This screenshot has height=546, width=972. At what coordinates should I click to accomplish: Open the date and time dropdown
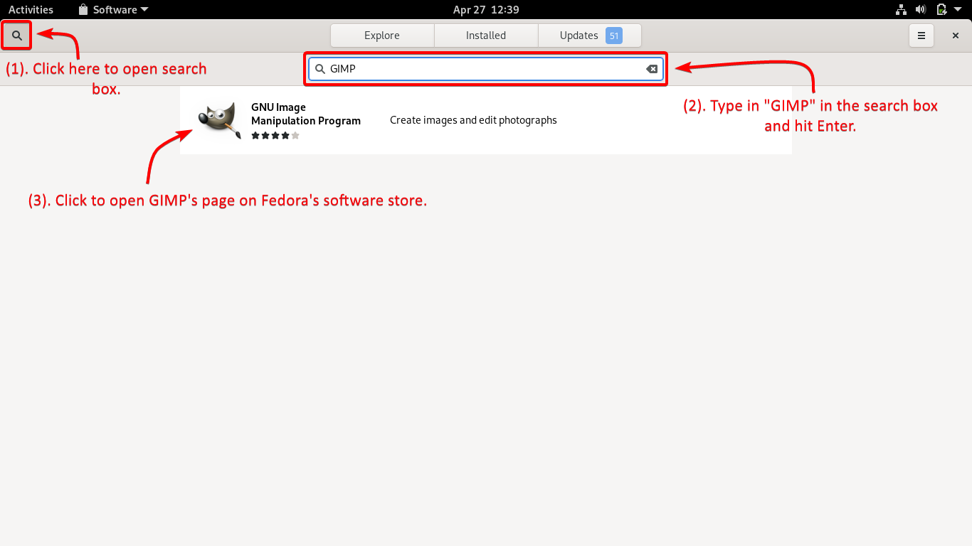point(486,9)
